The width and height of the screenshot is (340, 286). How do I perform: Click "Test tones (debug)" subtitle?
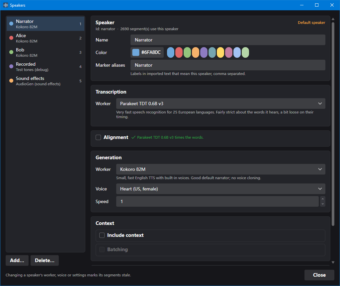point(32,70)
